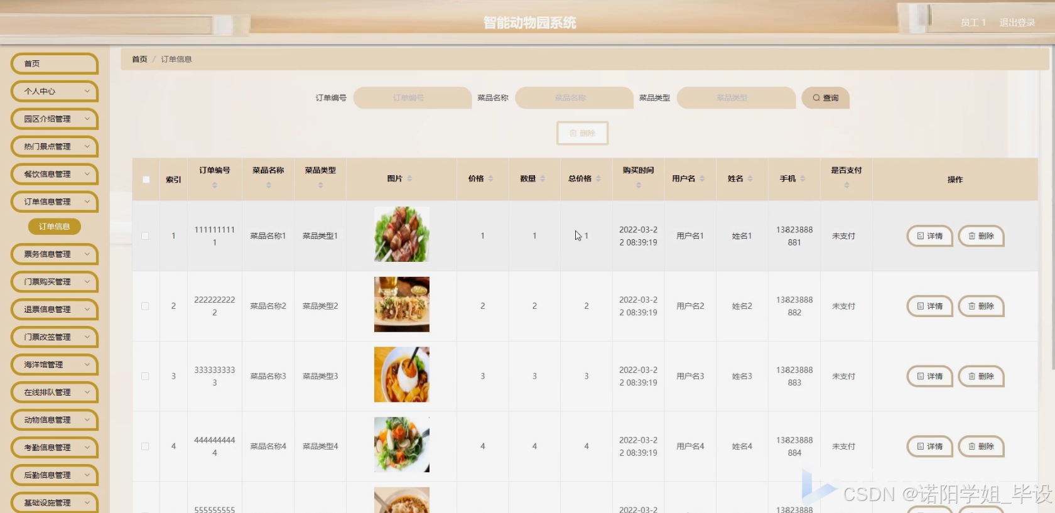1055x513 pixels.
Task: Expand 考勤信息管理 sidebar menu
Action: point(55,448)
